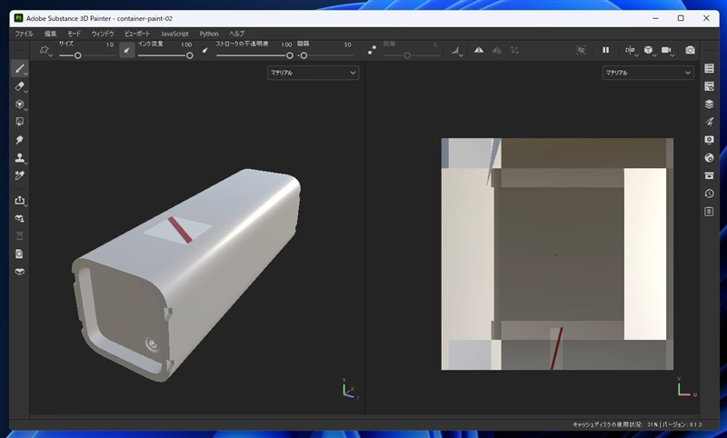Click the 間隔 spacing slider handle
The width and height of the screenshot is (727, 438).
click(304, 55)
